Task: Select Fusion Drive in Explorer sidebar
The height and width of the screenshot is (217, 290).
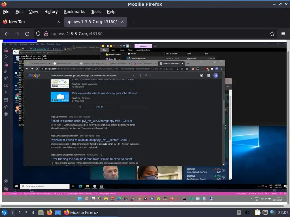Action: [x=114, y=55]
